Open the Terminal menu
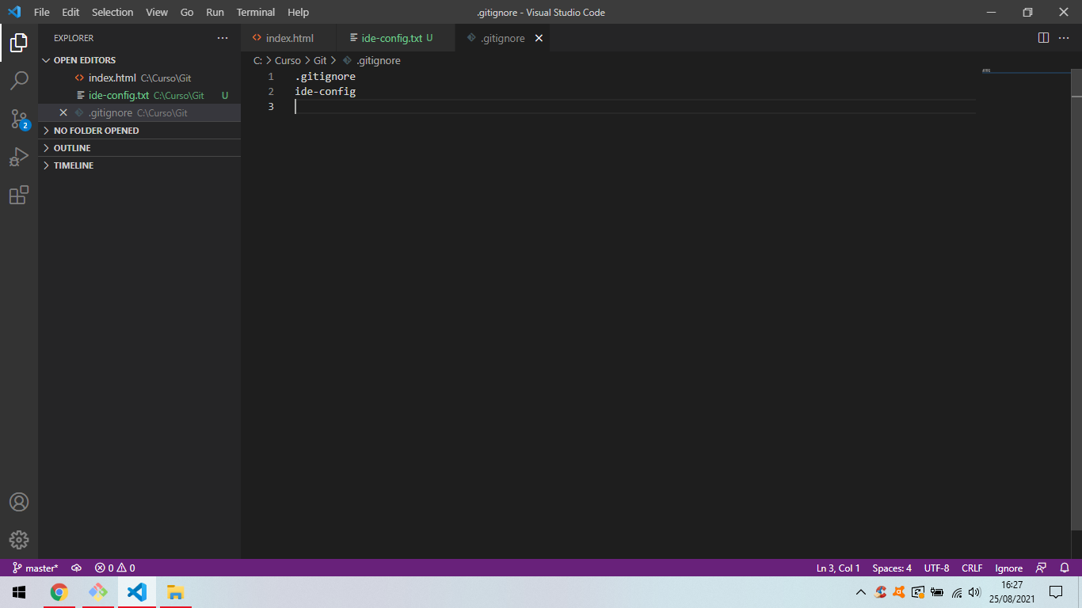This screenshot has height=608, width=1082. [256, 12]
